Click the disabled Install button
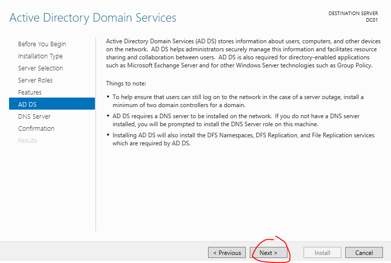The image size is (391, 263). (x=322, y=252)
